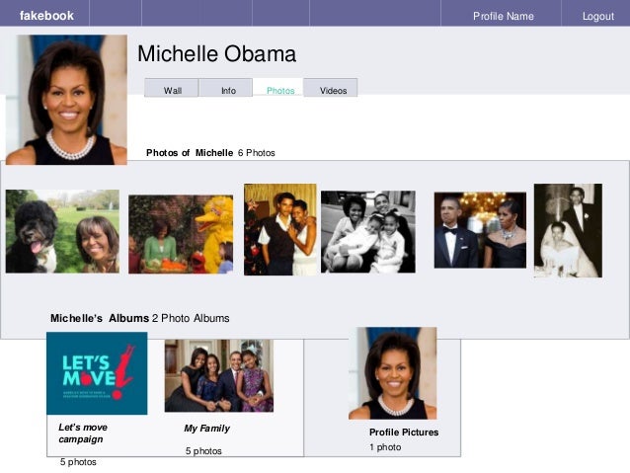The image size is (630, 473).
Task: Open the Profile Pictures album thumbnail
Action: (393, 373)
